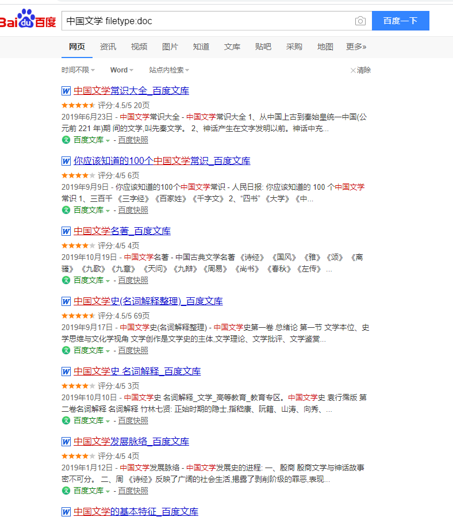Click Word icon beside 中国文学的基本特征 result

(66, 512)
